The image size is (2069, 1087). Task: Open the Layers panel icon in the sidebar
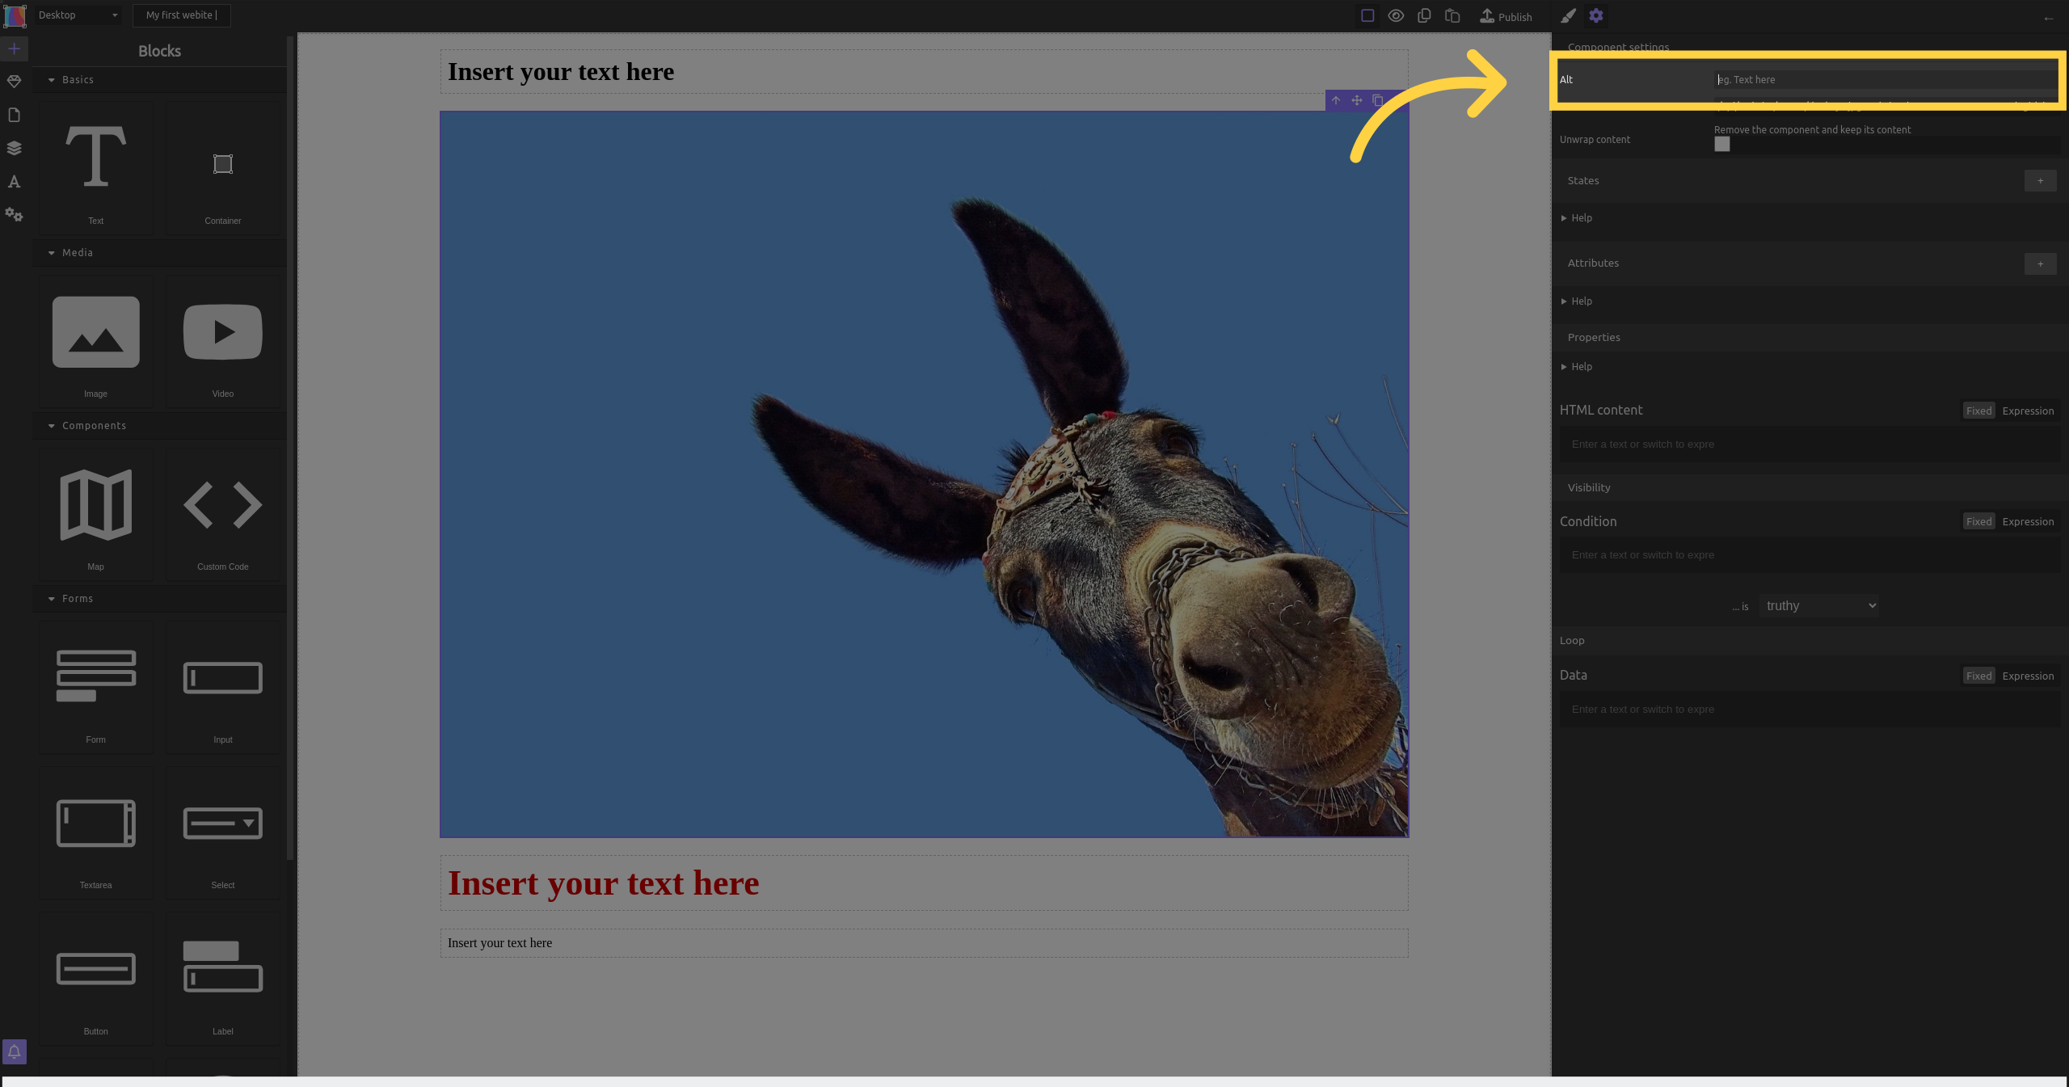pyautogui.click(x=14, y=148)
